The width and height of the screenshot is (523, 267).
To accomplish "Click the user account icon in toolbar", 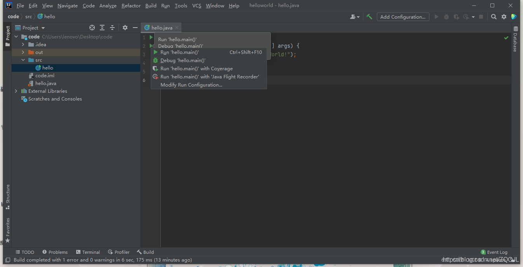I will (x=355, y=17).
